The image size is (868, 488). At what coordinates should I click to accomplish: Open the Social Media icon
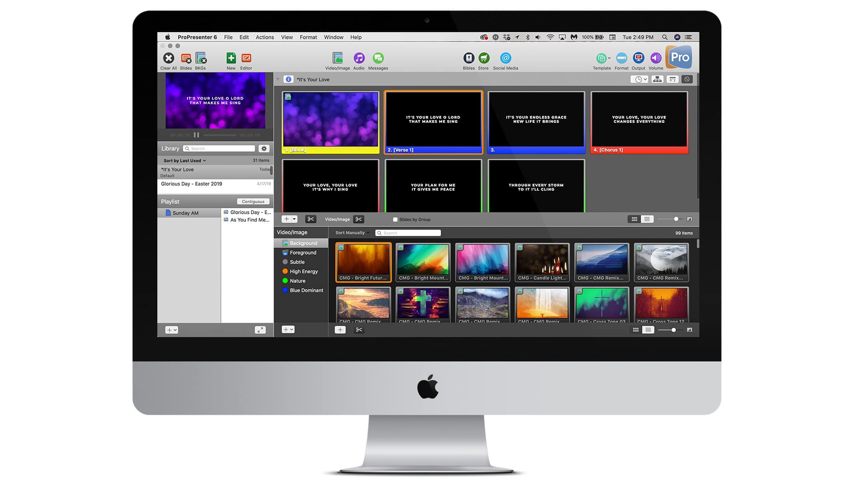pos(505,58)
